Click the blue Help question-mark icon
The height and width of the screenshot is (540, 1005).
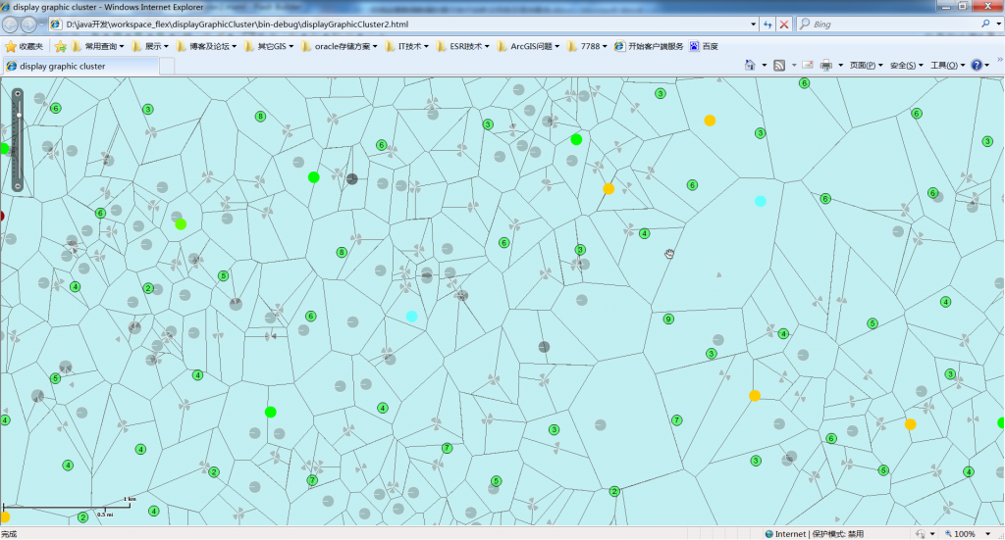click(977, 66)
